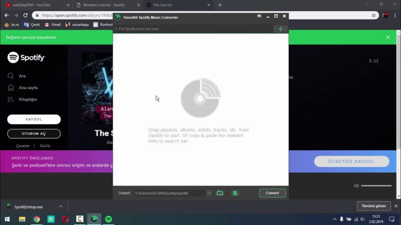Click The Spectre album cover thumbnail
Screen dimensions: 401x225
coord(97,89)
